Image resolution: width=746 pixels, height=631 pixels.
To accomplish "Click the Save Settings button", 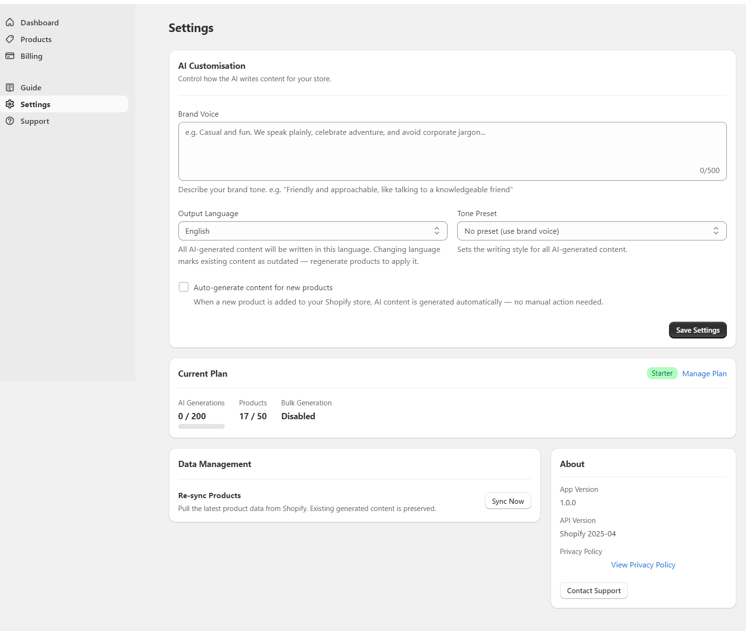I will 698,330.
